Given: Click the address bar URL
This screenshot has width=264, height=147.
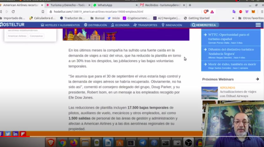Looking at the screenshot, I should pos(99,12).
